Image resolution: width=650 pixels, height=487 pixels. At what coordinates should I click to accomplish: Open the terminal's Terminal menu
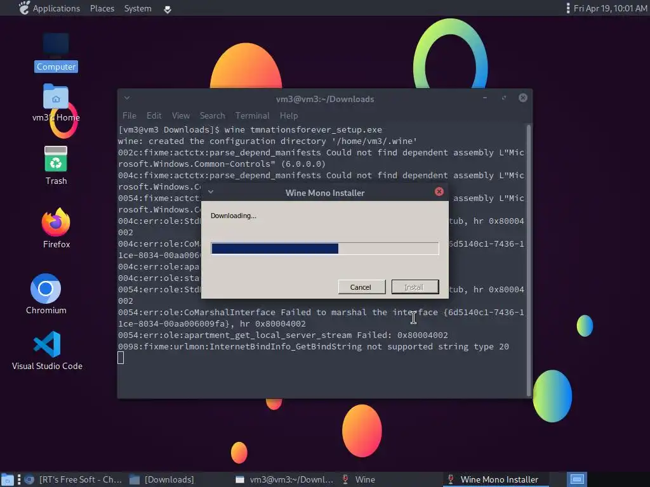pos(252,115)
